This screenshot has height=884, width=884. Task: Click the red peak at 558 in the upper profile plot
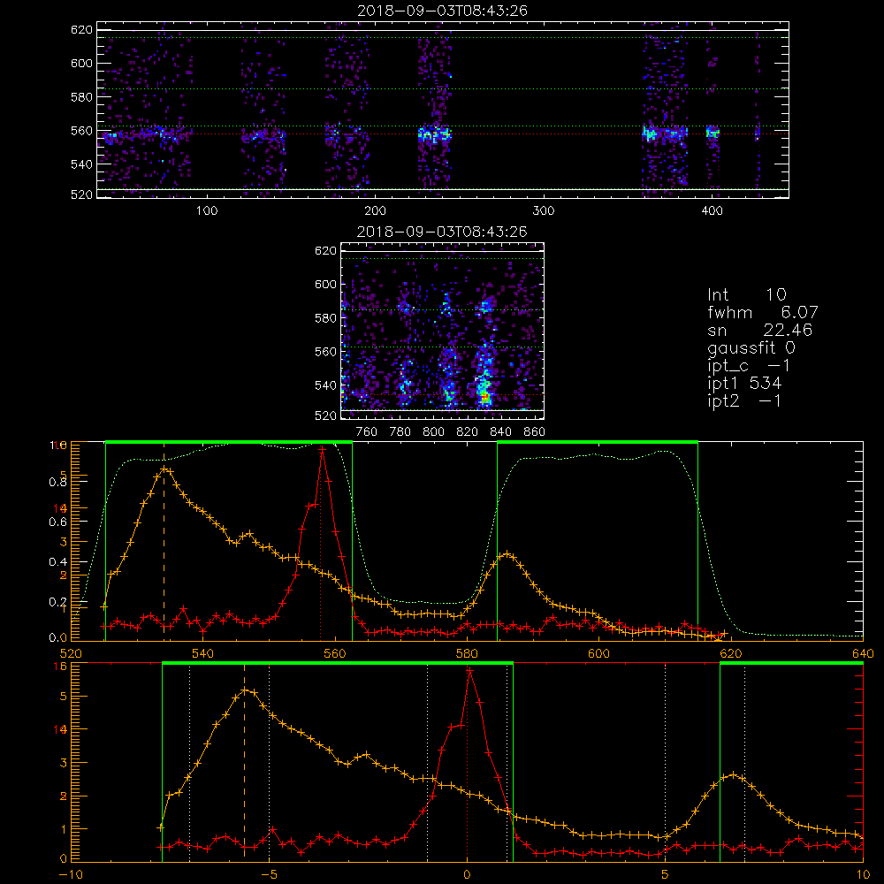pos(322,450)
